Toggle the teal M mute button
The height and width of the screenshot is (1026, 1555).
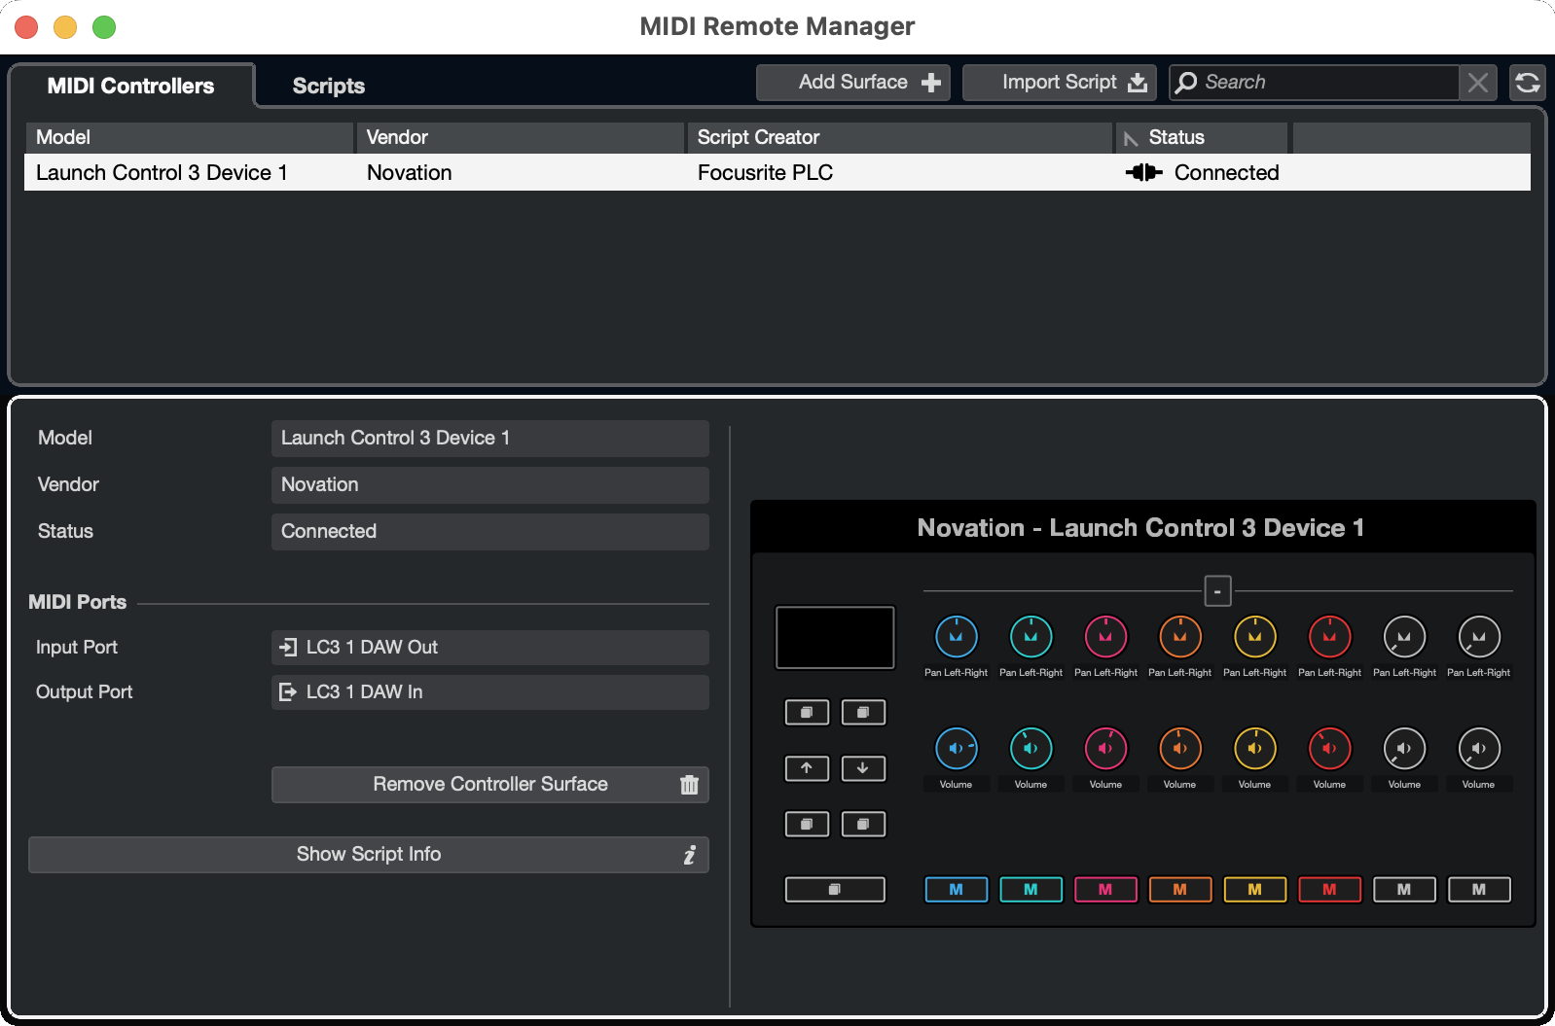coord(1031,890)
